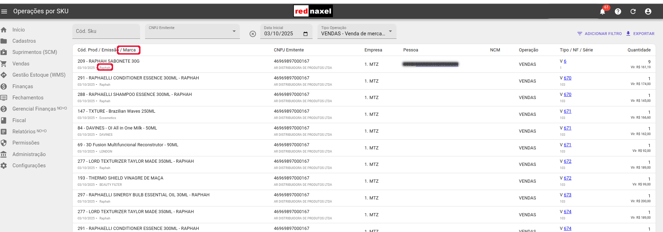Viewport: 663px width, 232px height.
Task: Click the Permissões shield icon
Action: 4,143
